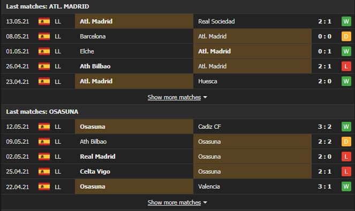Click the Spain flag on the 13.05.21 row
This screenshot has width=355, height=211.
click(44, 21)
